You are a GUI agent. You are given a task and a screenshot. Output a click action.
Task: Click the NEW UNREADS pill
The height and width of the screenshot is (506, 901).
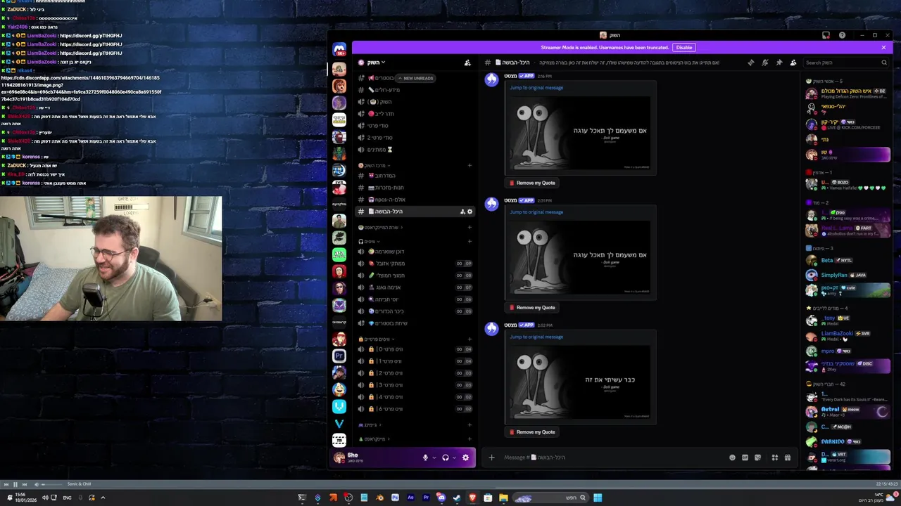coord(415,78)
